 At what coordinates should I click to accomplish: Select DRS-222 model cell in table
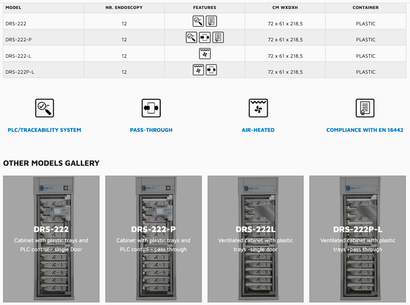[44, 21]
